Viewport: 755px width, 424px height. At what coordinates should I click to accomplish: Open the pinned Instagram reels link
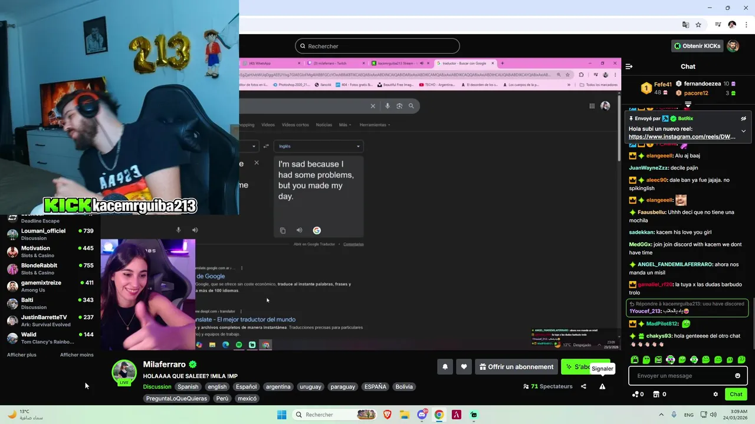(x=682, y=137)
